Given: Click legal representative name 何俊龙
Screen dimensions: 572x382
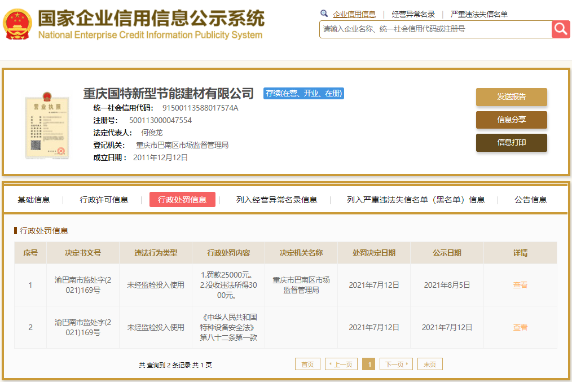Looking at the screenshot, I should (x=152, y=133).
